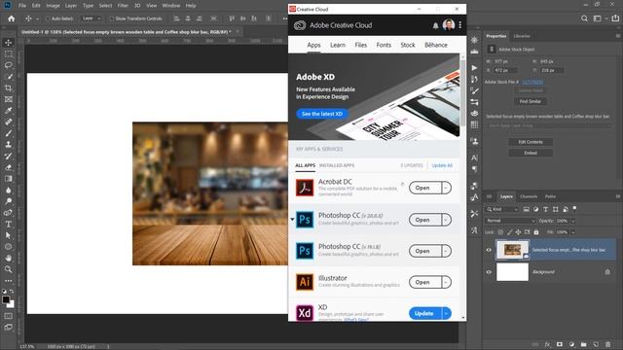
Task: Select the Move tool in Photoshop toolbar
Action: pos(9,43)
